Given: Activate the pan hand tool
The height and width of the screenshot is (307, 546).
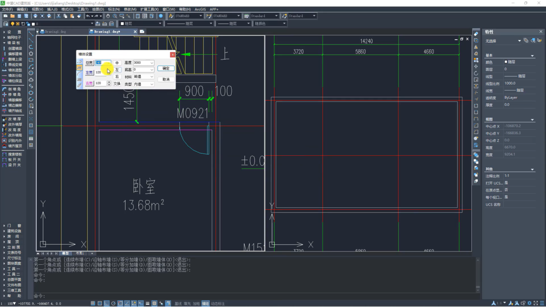Looking at the screenshot, I should [x=108, y=16].
